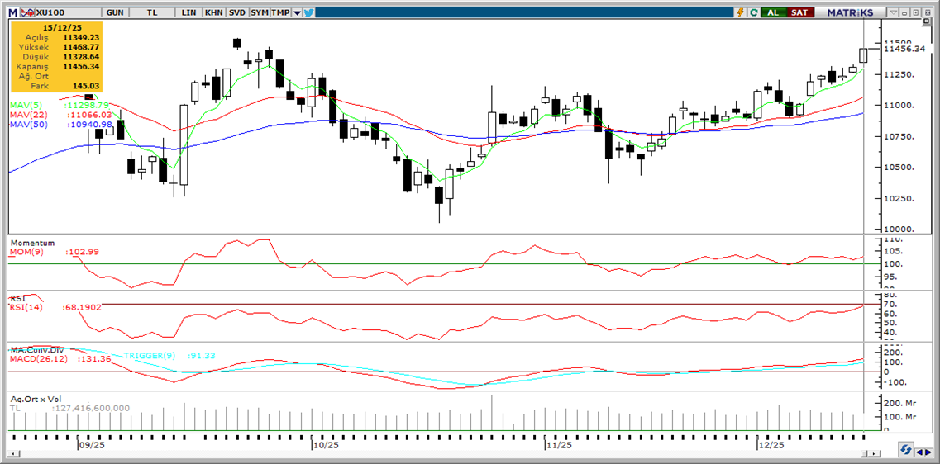
Task: Click the green AL buy button
Action: [773, 12]
